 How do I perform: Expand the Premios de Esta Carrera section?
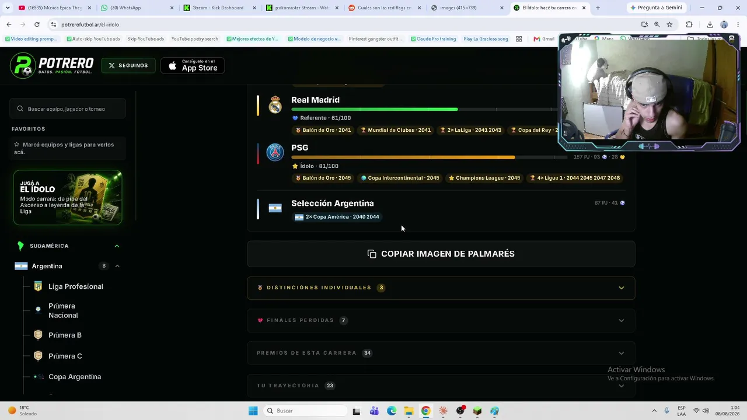[441, 353]
